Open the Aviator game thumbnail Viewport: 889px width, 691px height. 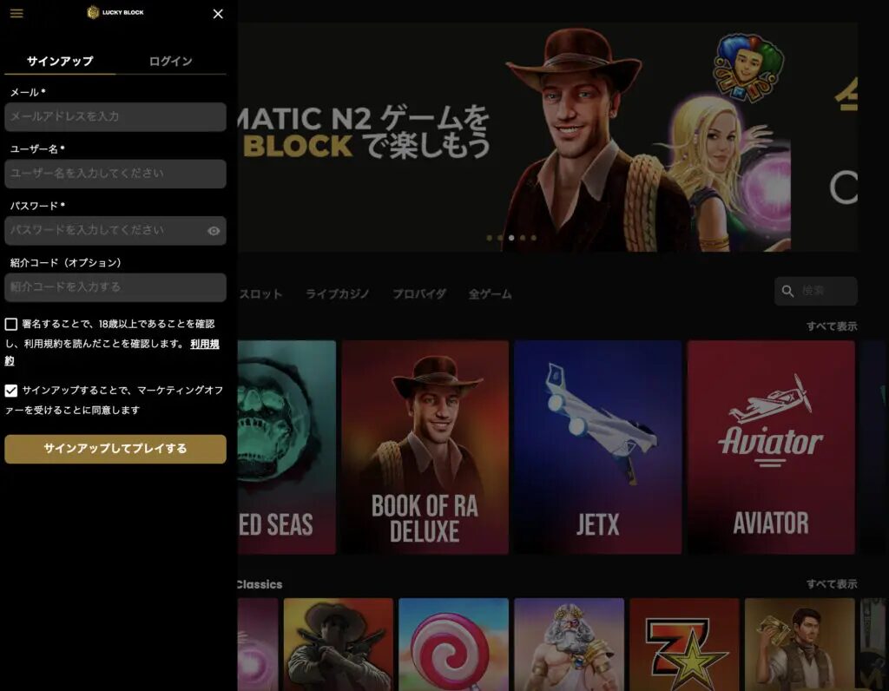click(x=771, y=447)
